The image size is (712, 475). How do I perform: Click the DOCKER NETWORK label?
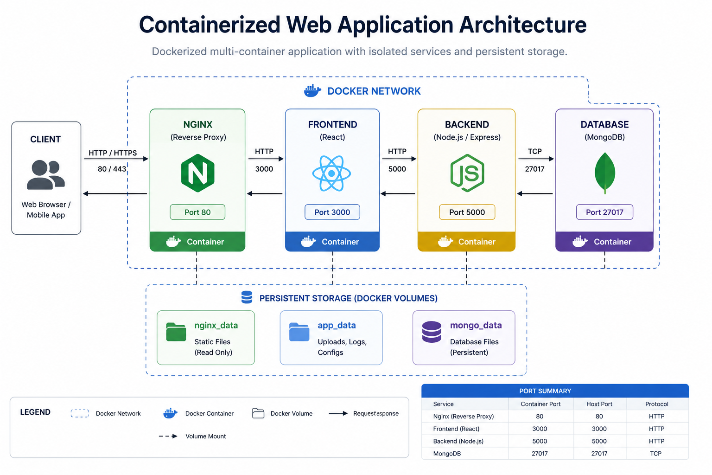coord(374,91)
